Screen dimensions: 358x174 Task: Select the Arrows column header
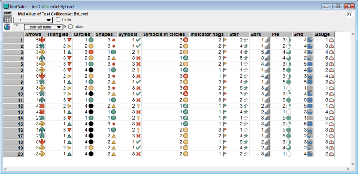click(x=35, y=34)
